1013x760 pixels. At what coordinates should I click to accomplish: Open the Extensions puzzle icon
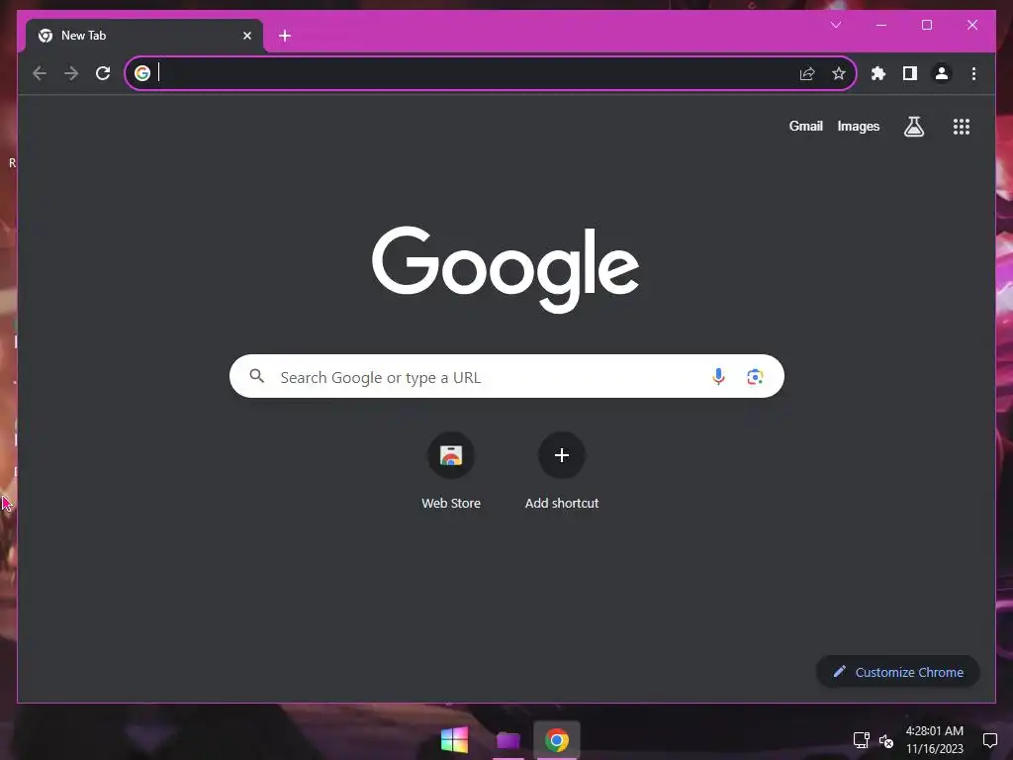pyautogui.click(x=878, y=73)
